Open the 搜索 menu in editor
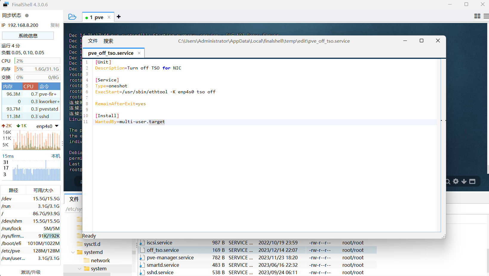This screenshot has width=489, height=276. 108,41
